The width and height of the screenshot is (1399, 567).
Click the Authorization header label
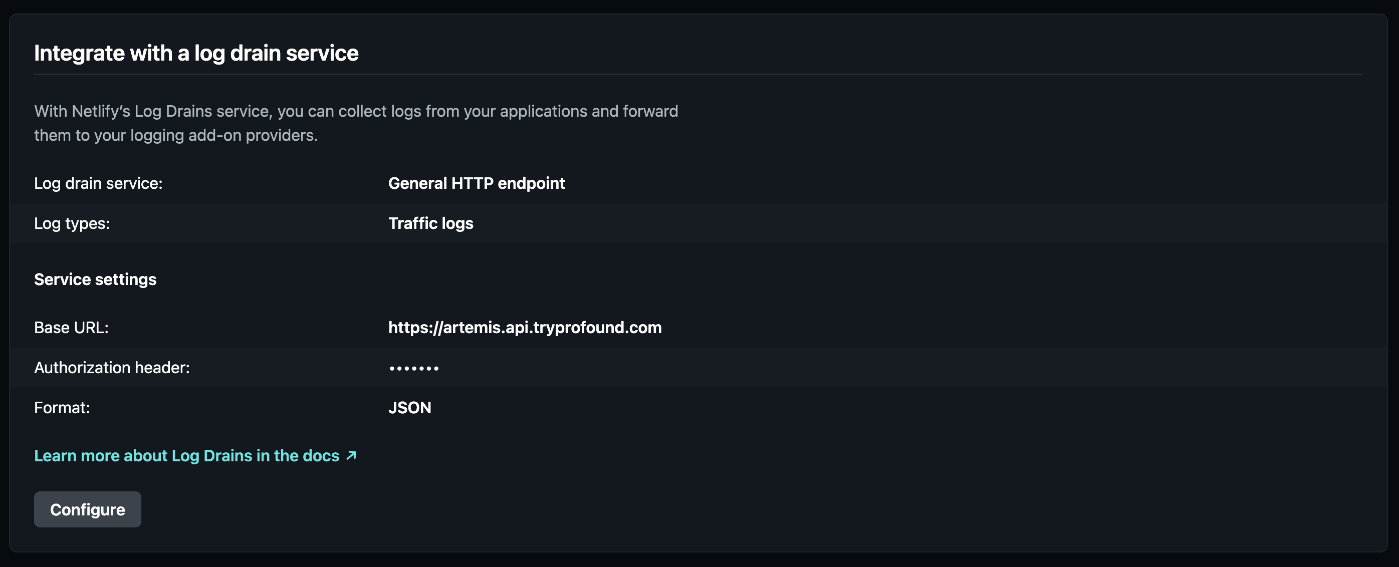point(112,368)
